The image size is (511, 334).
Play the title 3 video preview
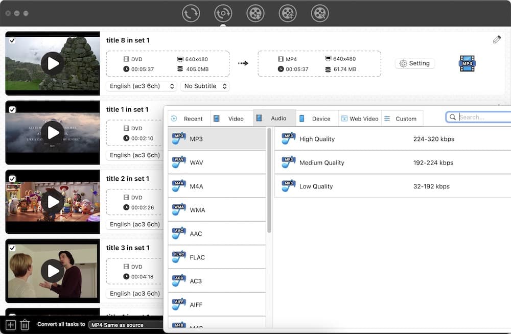(53, 271)
